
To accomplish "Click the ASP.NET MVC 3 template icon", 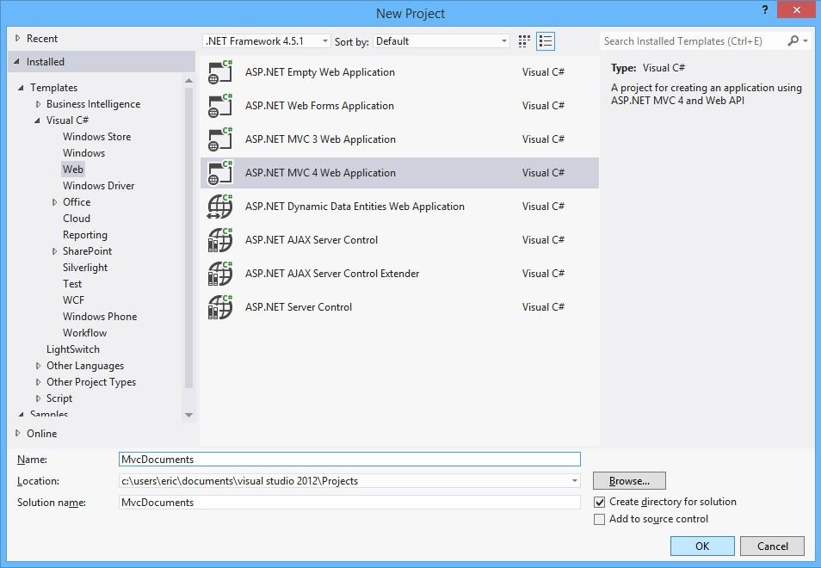I will [220, 139].
